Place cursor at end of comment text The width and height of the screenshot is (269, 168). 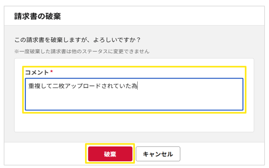pyautogui.click(x=137, y=85)
